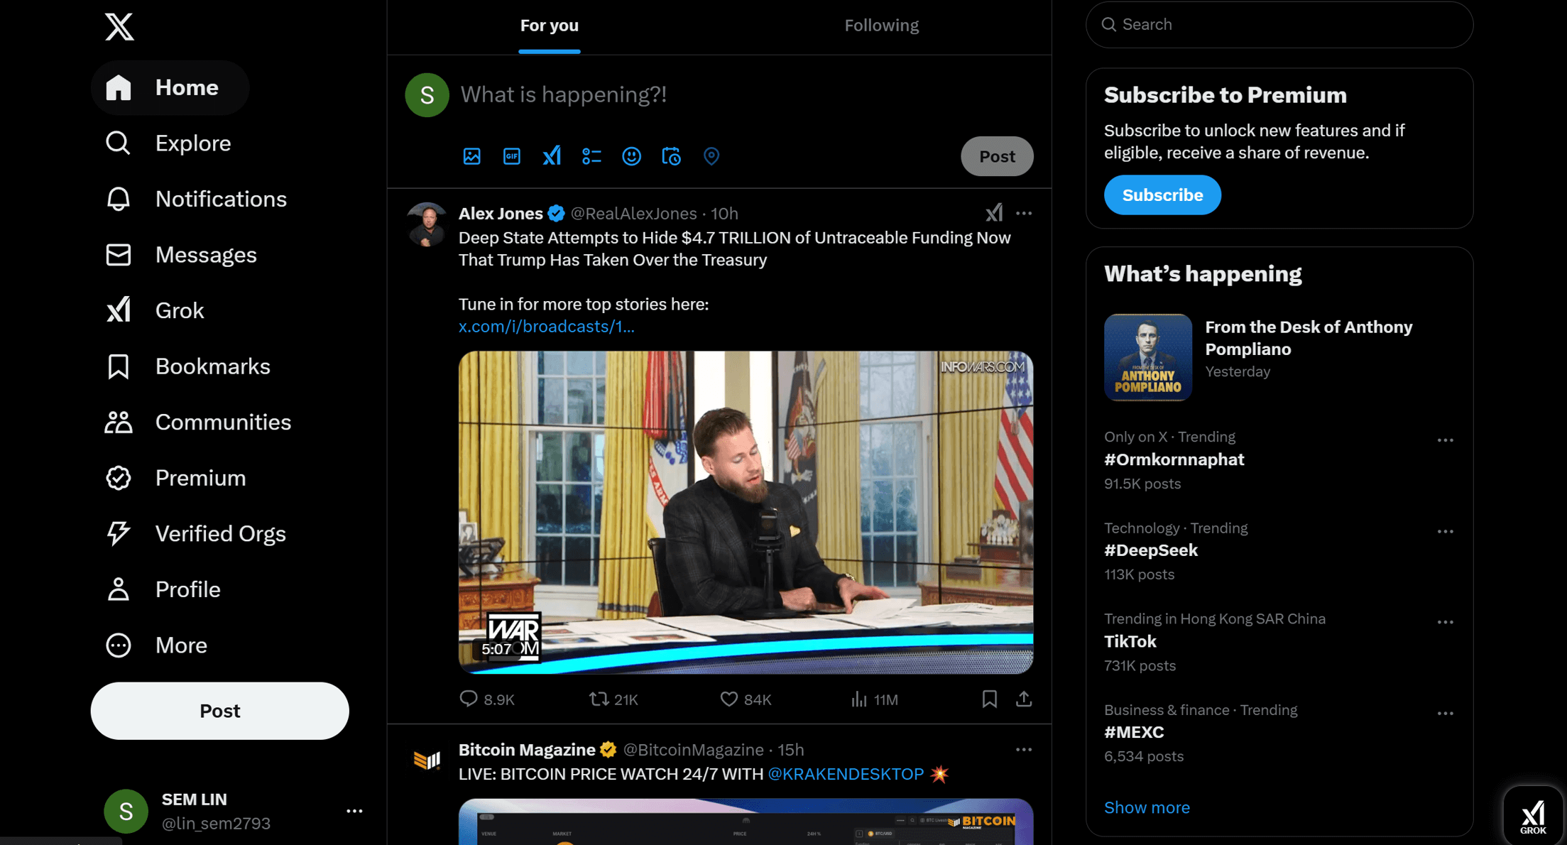Switch to the Following tab
The width and height of the screenshot is (1567, 845).
pos(882,26)
